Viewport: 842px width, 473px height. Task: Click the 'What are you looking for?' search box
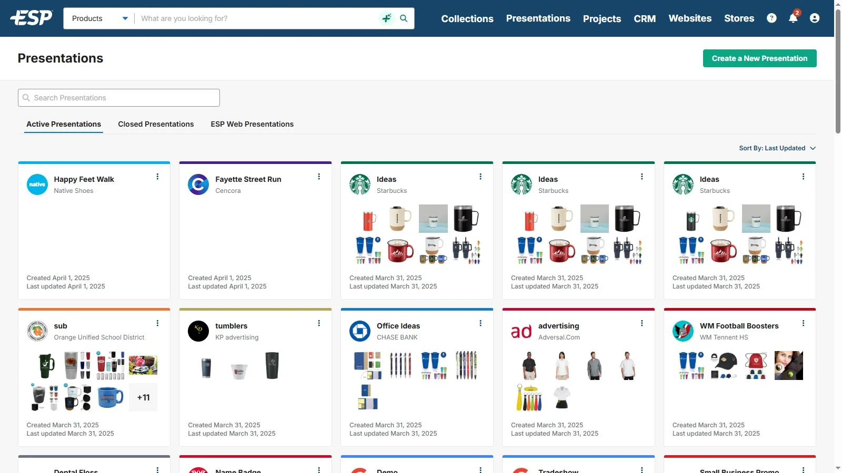pos(258,18)
